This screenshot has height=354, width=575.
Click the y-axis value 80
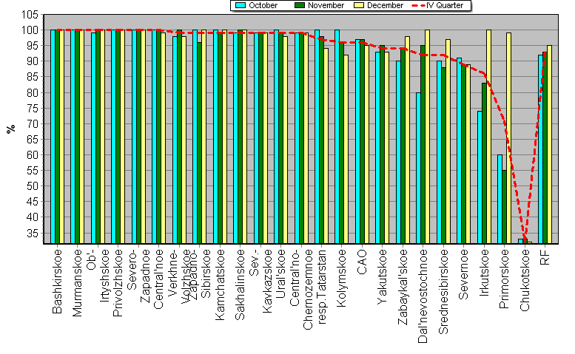(x=32, y=93)
